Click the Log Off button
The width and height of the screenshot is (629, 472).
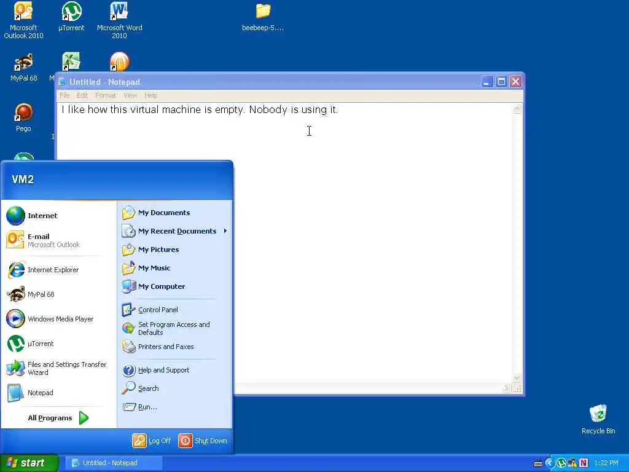152,441
